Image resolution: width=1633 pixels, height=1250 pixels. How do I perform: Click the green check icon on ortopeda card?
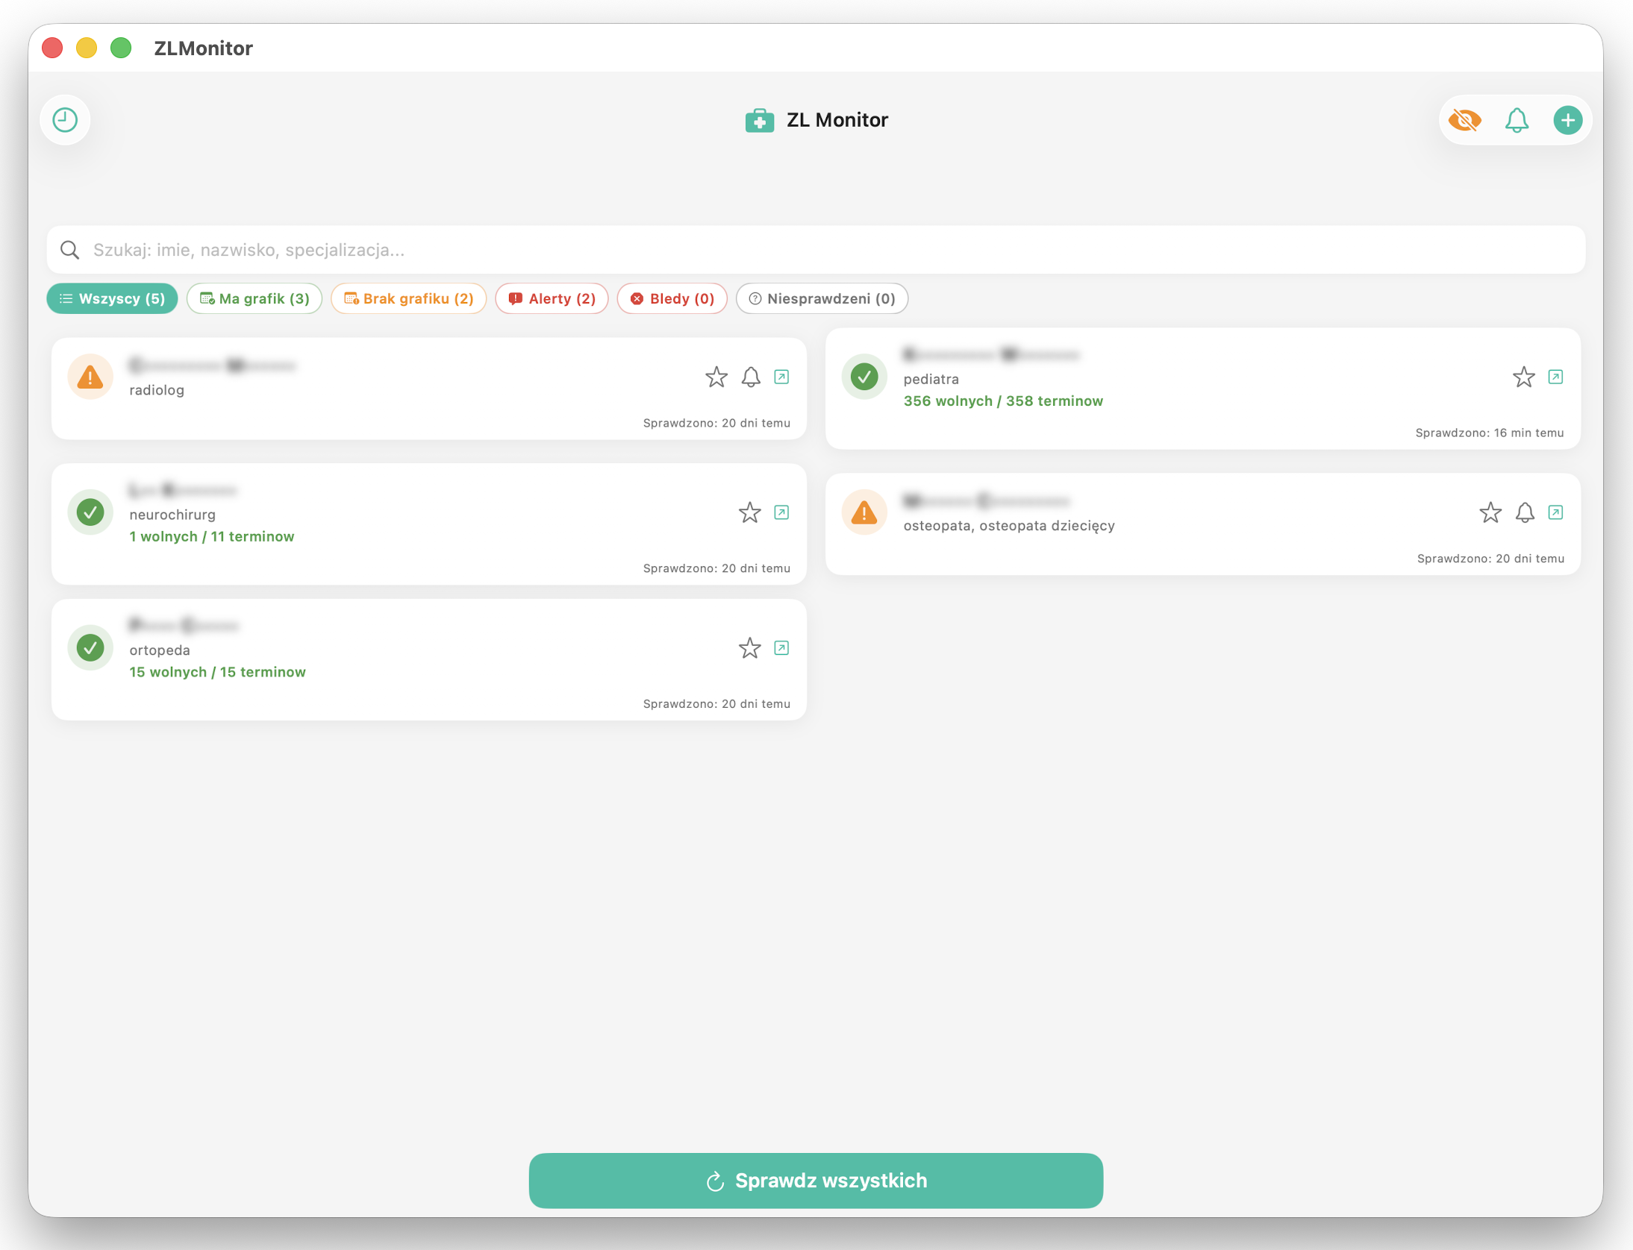tap(90, 647)
